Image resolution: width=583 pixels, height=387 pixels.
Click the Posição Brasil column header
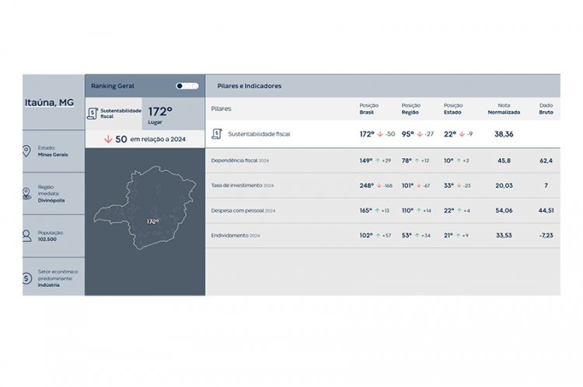(x=368, y=109)
